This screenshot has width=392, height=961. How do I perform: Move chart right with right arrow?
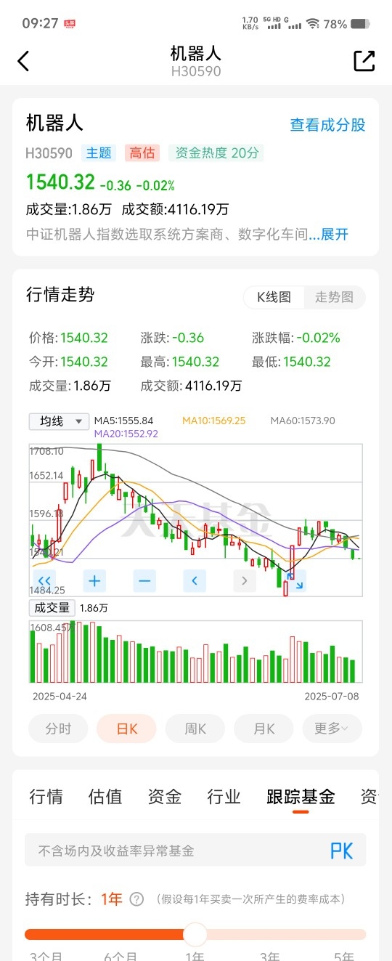click(x=245, y=580)
